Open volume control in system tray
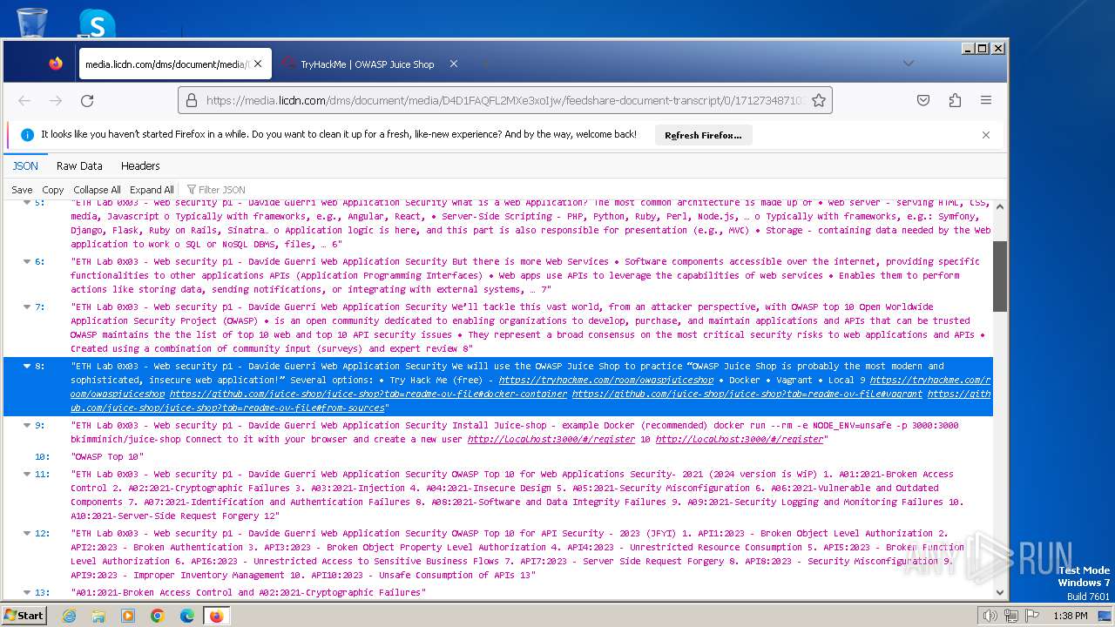1115x627 pixels. pos(990,616)
